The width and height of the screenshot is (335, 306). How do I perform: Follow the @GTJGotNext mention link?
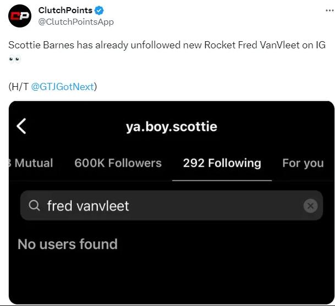(63, 86)
